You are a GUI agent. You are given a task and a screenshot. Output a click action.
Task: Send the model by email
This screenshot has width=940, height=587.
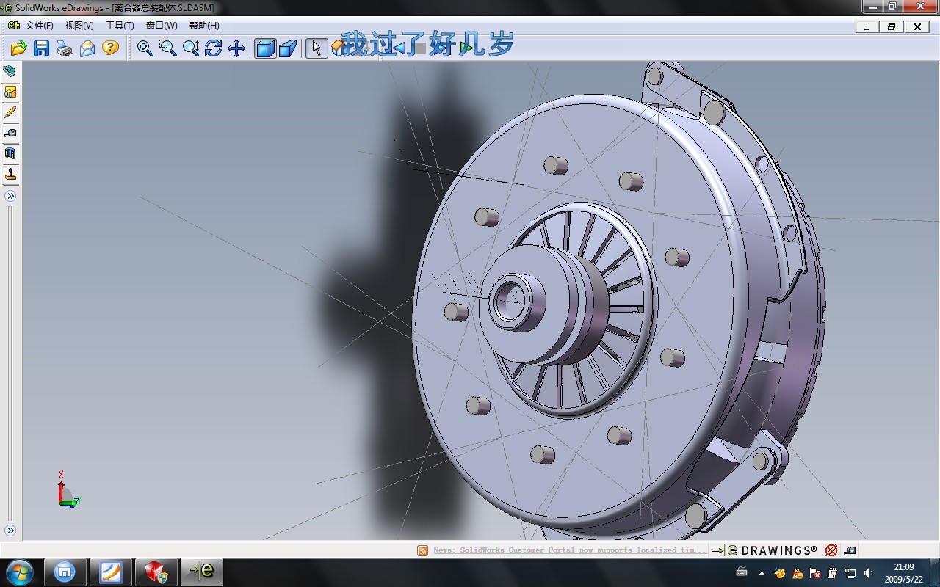(87, 48)
